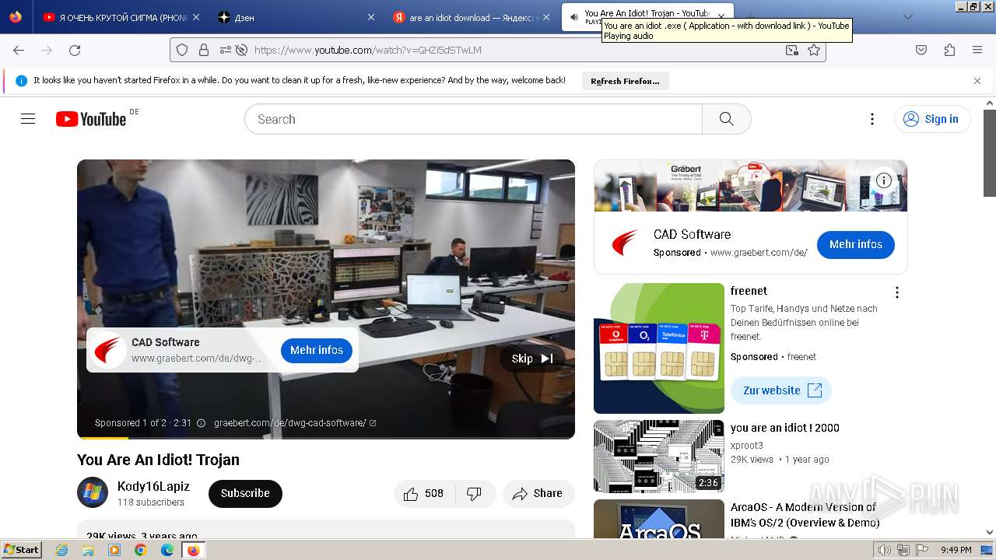
Task: Click the xproot3 channel name
Action: pyautogui.click(x=747, y=446)
